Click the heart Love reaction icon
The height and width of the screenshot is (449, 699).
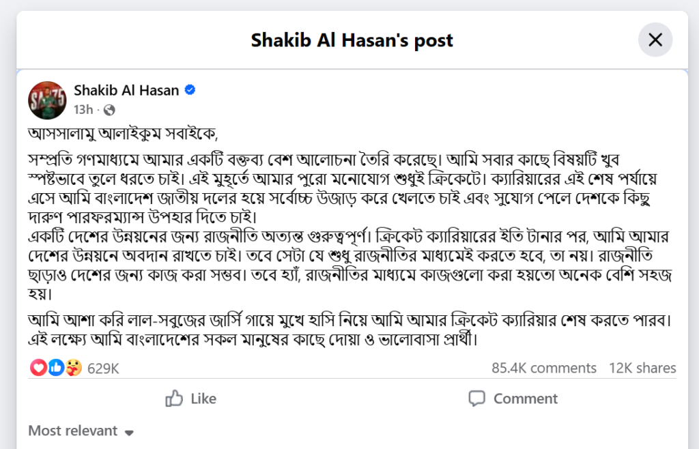38,367
